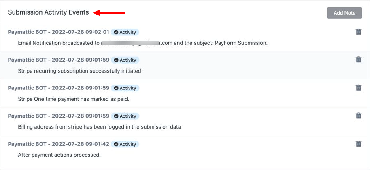Delete the Stripe recurring subscription activity entry
Image resolution: width=370 pixels, height=170 pixels.
pos(358,60)
